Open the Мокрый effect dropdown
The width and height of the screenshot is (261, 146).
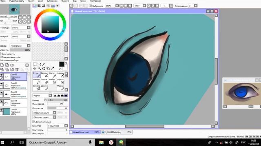pos(21,36)
